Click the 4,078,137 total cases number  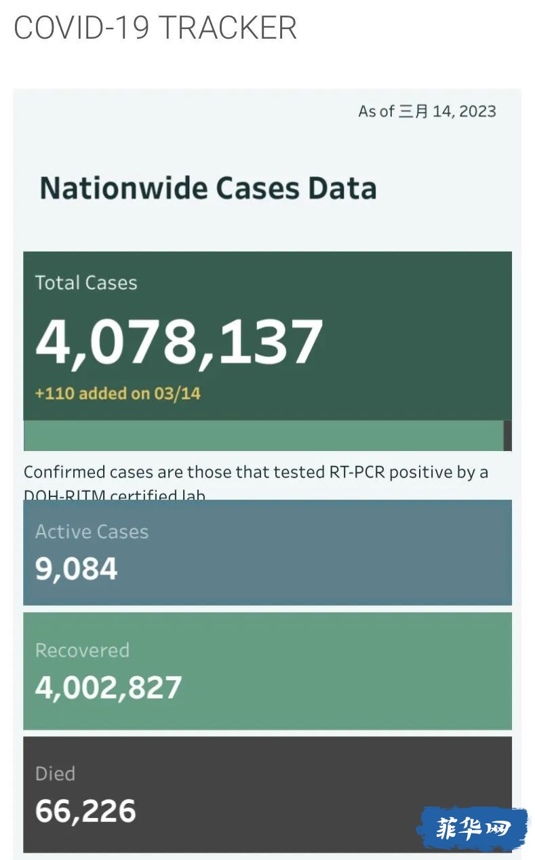(x=179, y=341)
